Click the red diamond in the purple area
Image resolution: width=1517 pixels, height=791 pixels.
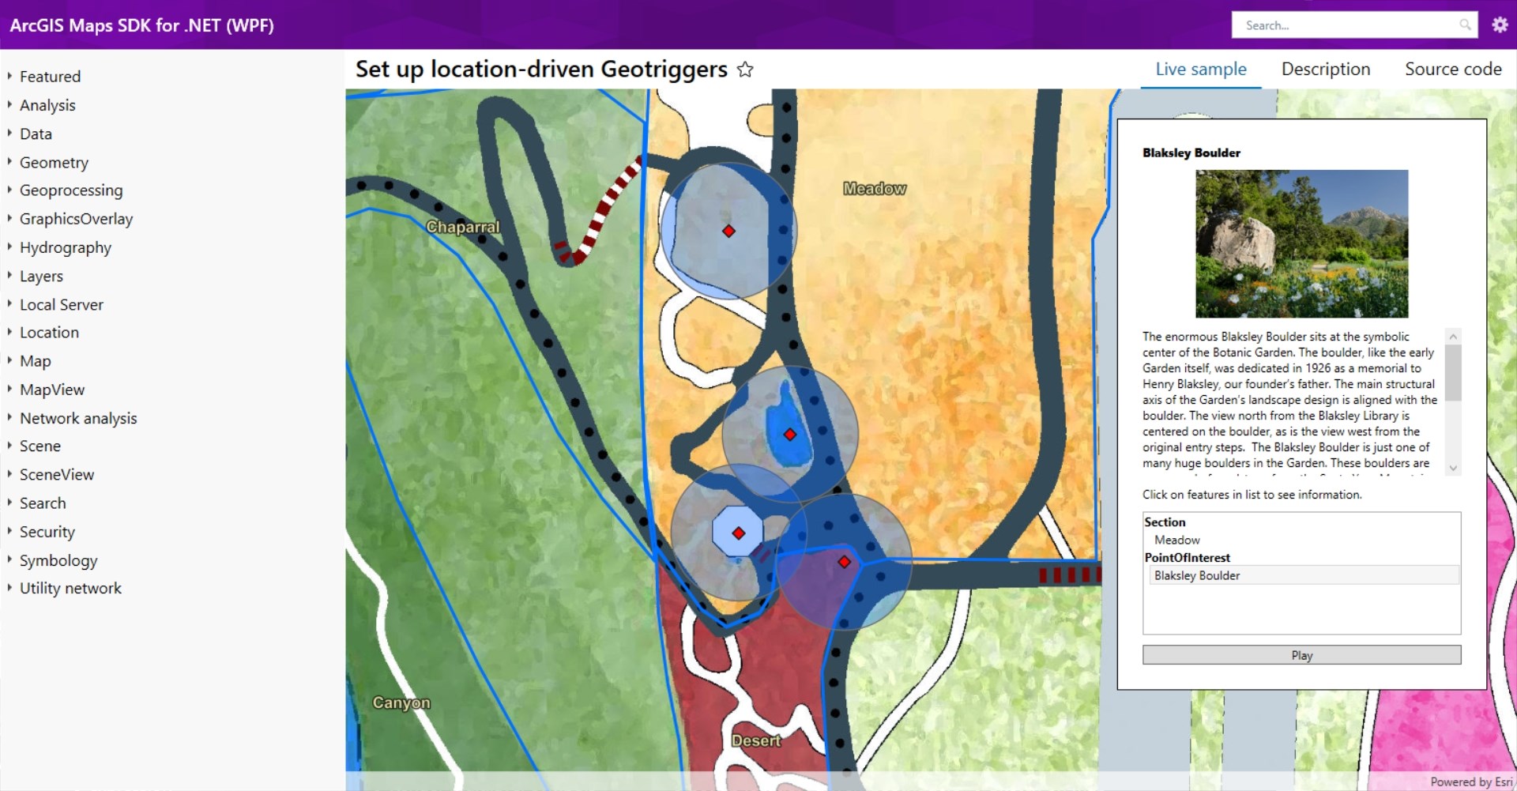pyautogui.click(x=844, y=561)
